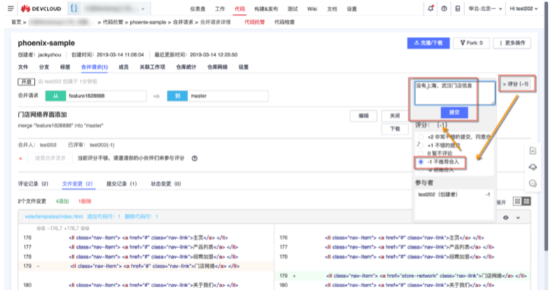Click phoenix-sample in the breadcrumb

click(x=148, y=22)
